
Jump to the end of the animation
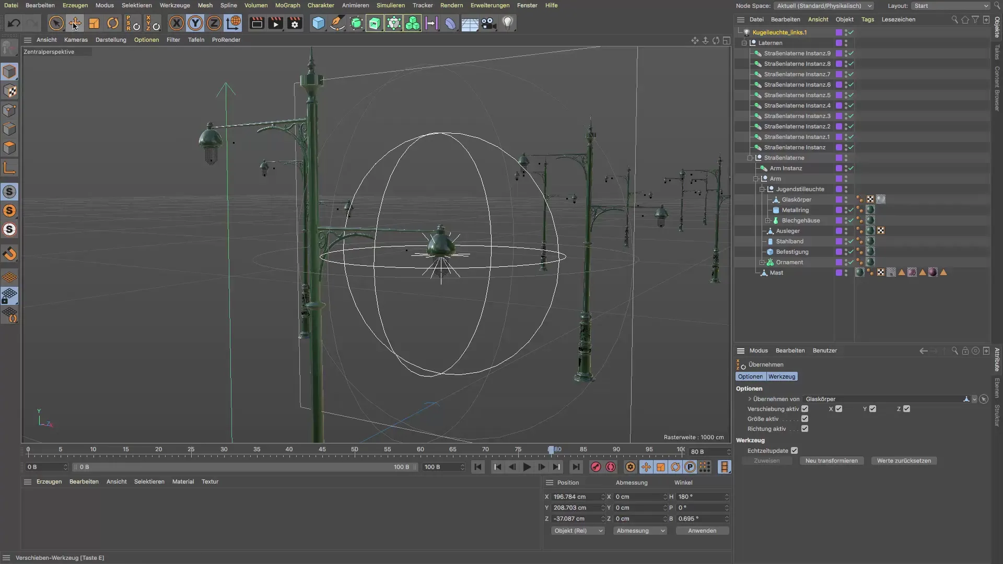pyautogui.click(x=576, y=467)
